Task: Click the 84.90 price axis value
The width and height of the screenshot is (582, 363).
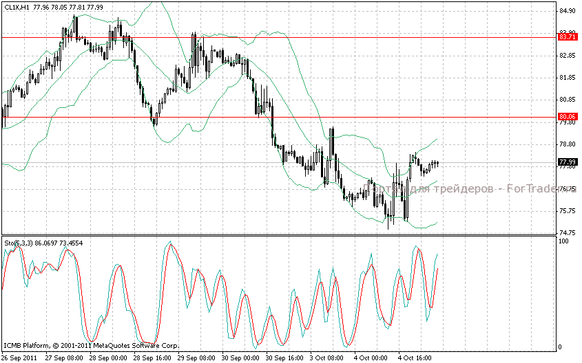Action: pyautogui.click(x=568, y=11)
